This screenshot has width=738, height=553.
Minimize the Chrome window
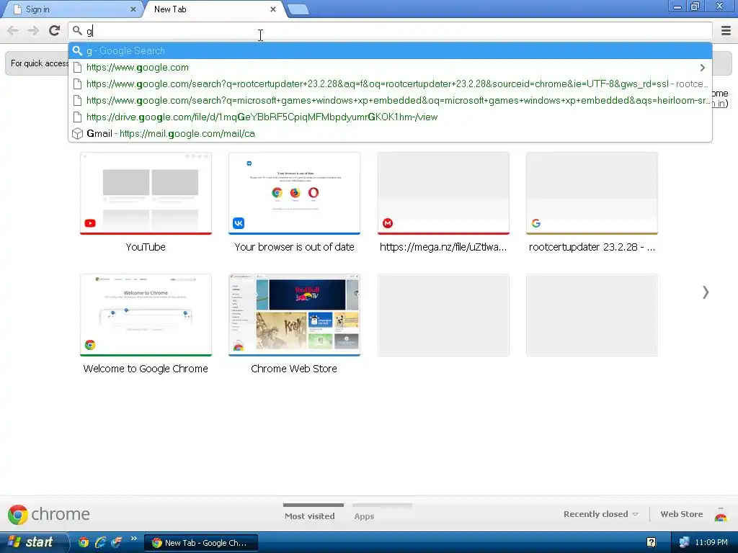tap(677, 6)
